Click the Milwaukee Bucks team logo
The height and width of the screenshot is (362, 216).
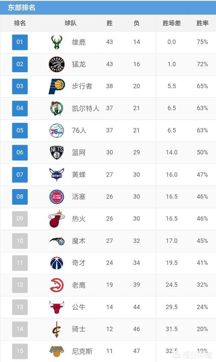click(56, 42)
